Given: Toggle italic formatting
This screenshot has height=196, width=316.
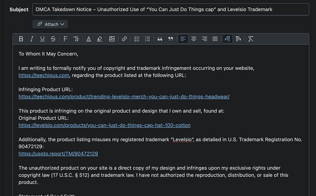Looking at the screenshot, I should coord(32,39).
